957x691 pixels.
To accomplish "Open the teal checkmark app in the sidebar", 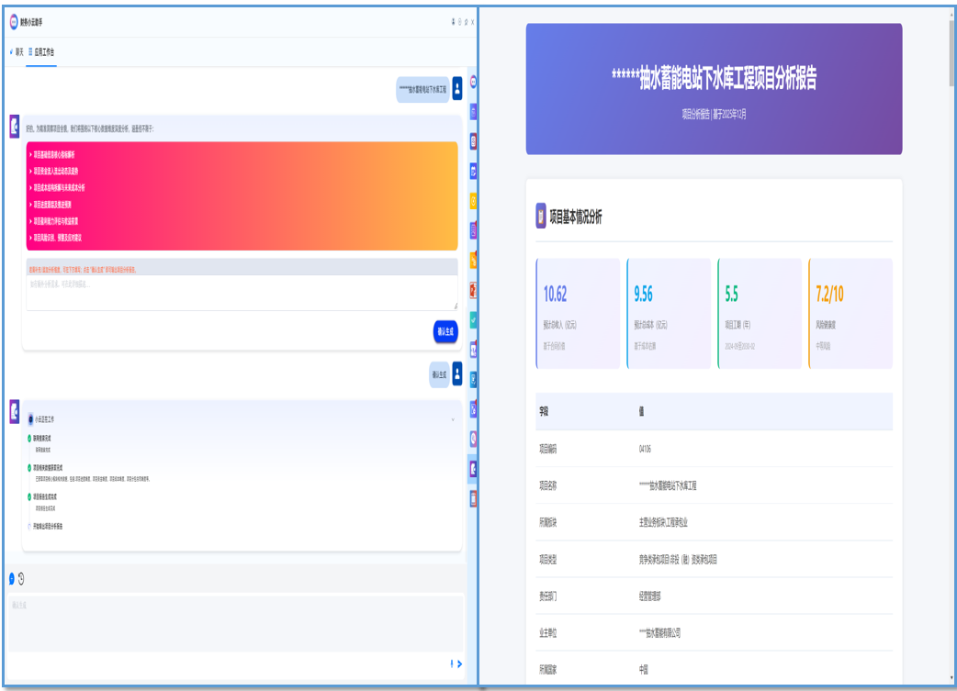I will (473, 319).
